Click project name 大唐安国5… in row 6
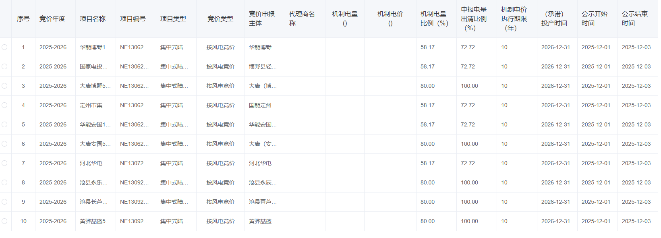The image size is (661, 238). click(x=95, y=144)
